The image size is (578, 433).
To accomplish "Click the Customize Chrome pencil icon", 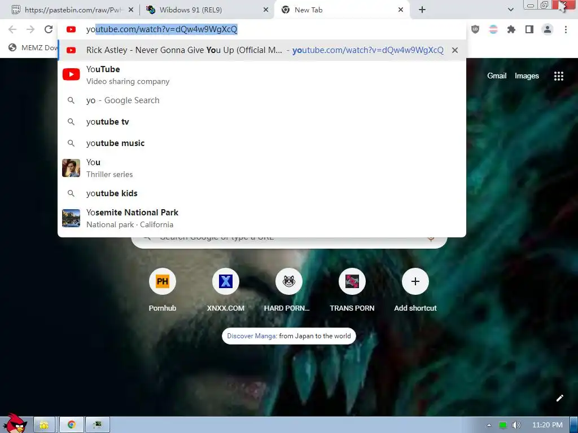I will coord(559,398).
